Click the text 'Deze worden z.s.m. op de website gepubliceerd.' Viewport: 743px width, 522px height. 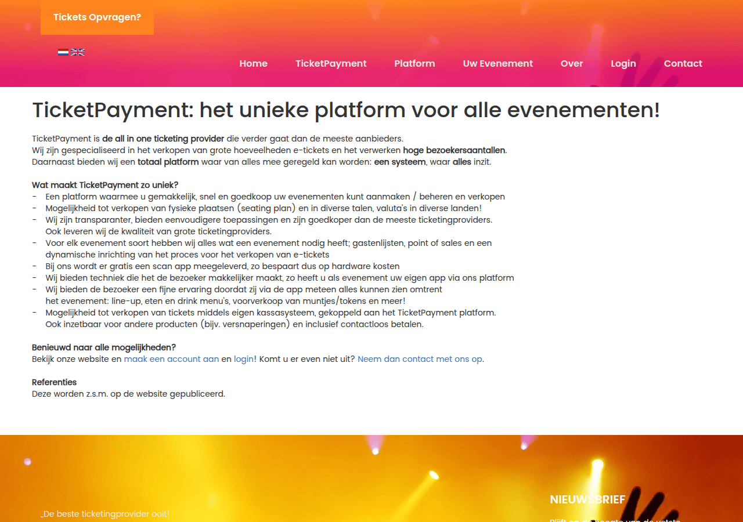coord(128,394)
